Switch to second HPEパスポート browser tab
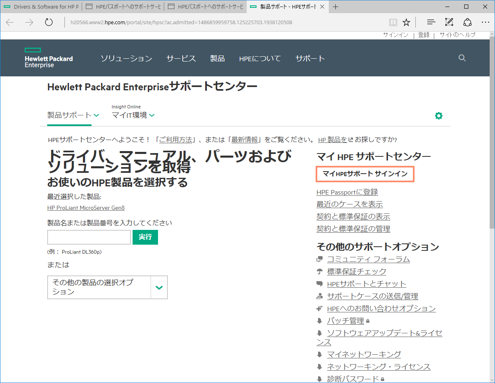495x383 pixels. point(123,7)
